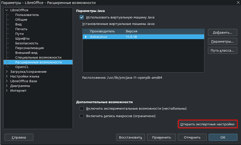
Task: Select OpenCL in the settings tree
Action: tap(22, 67)
